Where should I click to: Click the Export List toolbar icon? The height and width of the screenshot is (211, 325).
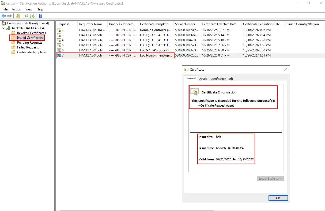32,16
